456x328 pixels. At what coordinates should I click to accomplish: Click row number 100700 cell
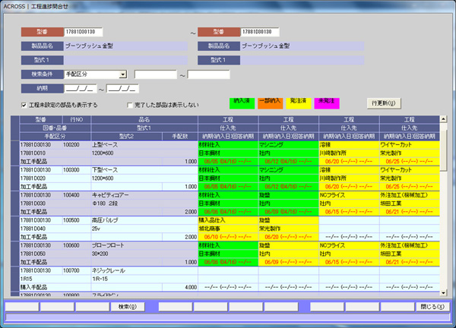point(77,270)
